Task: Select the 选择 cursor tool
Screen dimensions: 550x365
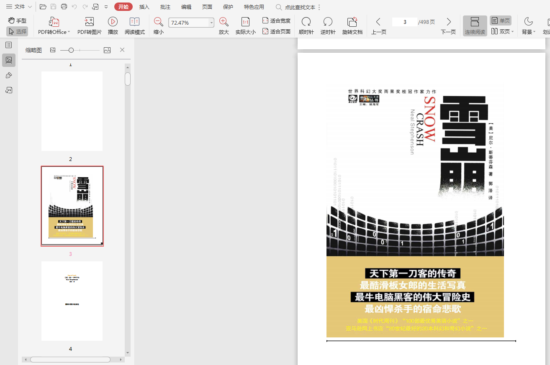Action: click(17, 31)
